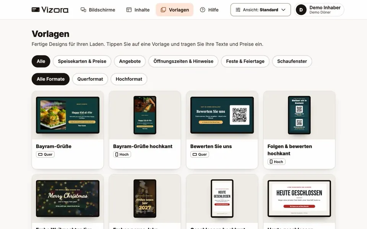Open the Bayram-Grüße hochkant template thumbnail

145,115
